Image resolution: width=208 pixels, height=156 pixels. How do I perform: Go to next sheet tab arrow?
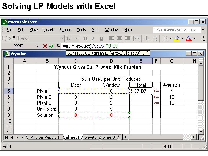17,138
